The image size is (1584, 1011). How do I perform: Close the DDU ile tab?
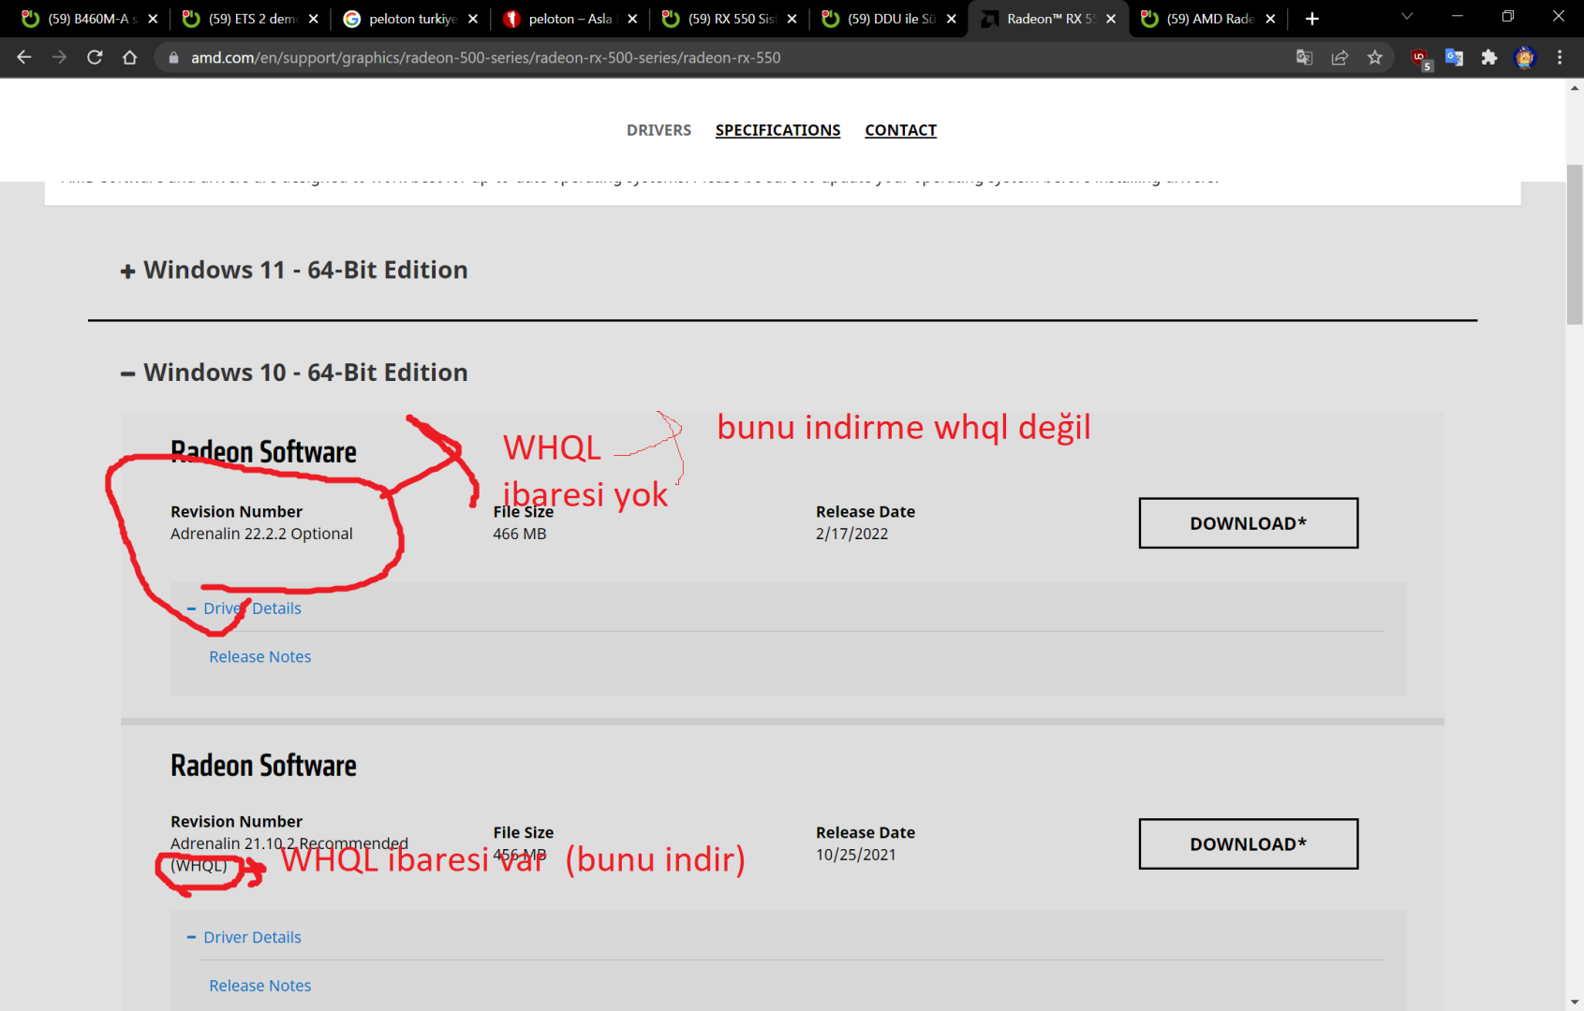[x=951, y=19]
